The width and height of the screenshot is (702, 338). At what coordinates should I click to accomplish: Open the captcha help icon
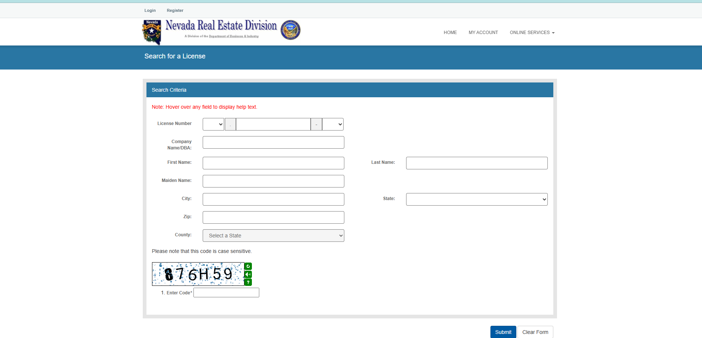[248, 282]
